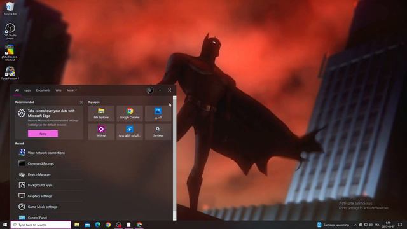Switch to the All search tab

click(17, 90)
